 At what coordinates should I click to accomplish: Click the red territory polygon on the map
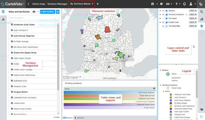(x=107, y=30)
